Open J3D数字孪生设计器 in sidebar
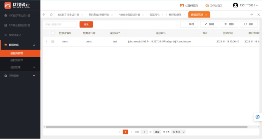 click(19, 16)
